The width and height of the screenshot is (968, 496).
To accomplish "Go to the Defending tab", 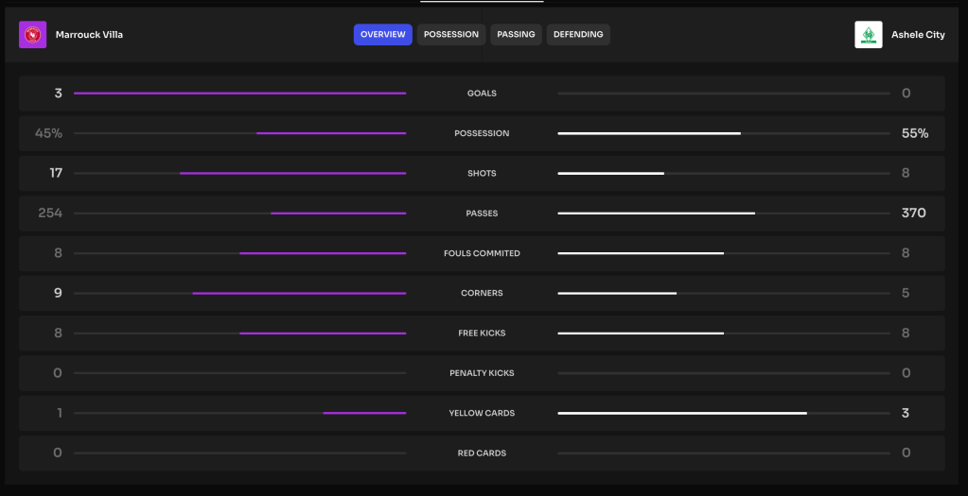I will click(x=578, y=35).
